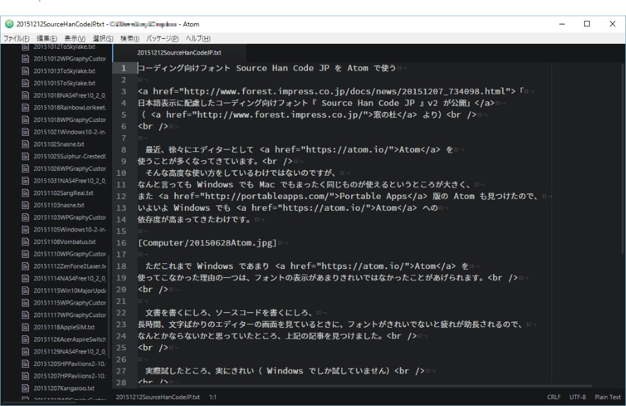Click CRLF line ending selector in status bar
Viewport: 626px width, 406px height.
554,397
